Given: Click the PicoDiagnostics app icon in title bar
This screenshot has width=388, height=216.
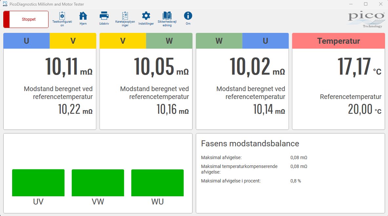Looking at the screenshot, I should (5, 4).
